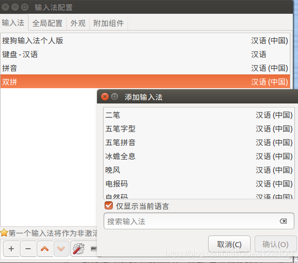
Task: Select 键盘 - 汉语 entry
Action: (x=145, y=55)
